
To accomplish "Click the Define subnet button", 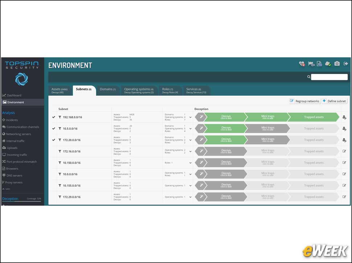I will click(x=334, y=101).
